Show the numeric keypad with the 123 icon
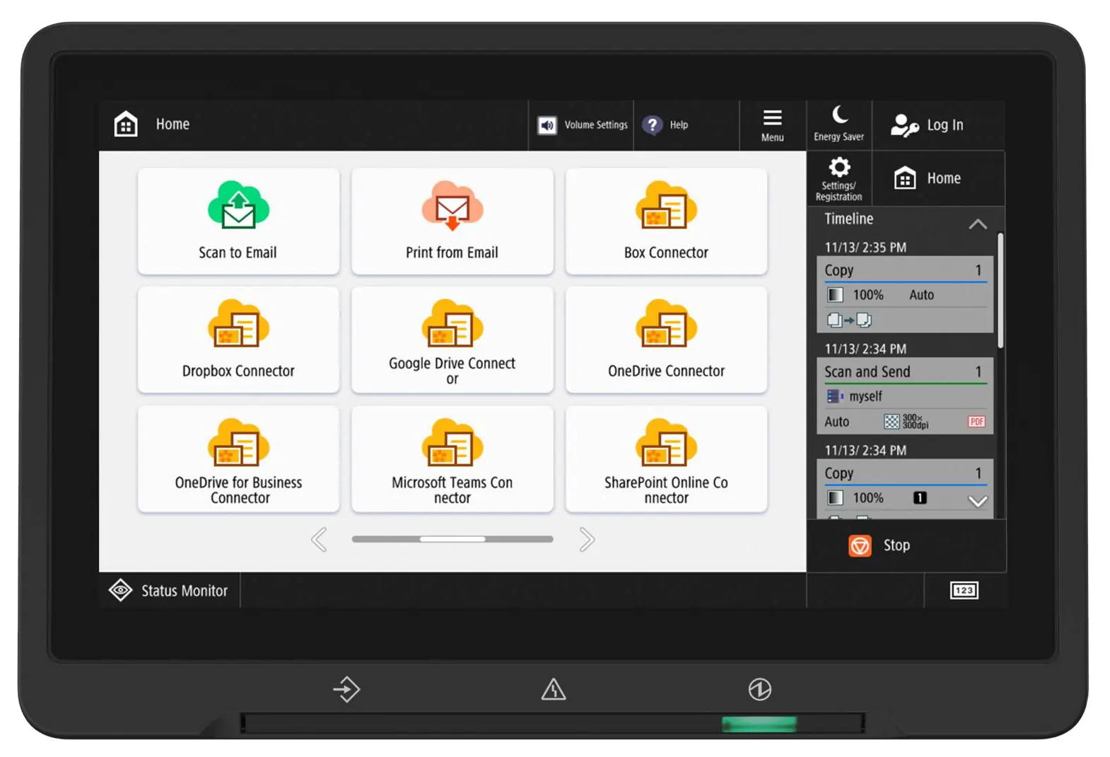 (964, 590)
